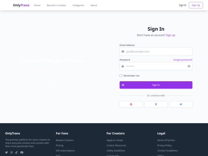The height and width of the screenshot is (156, 208).
Task: Click the 'Or continue with' text
Action: pos(156,96)
